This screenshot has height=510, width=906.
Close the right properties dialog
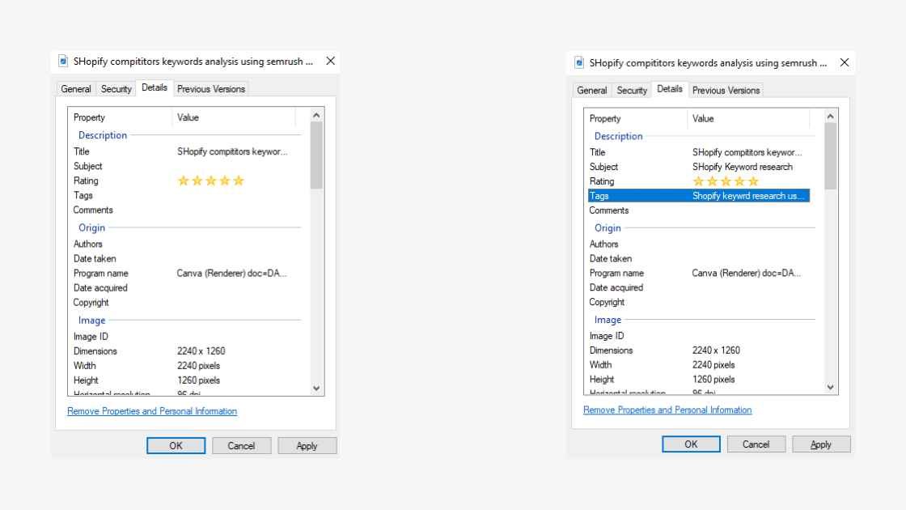pos(845,62)
